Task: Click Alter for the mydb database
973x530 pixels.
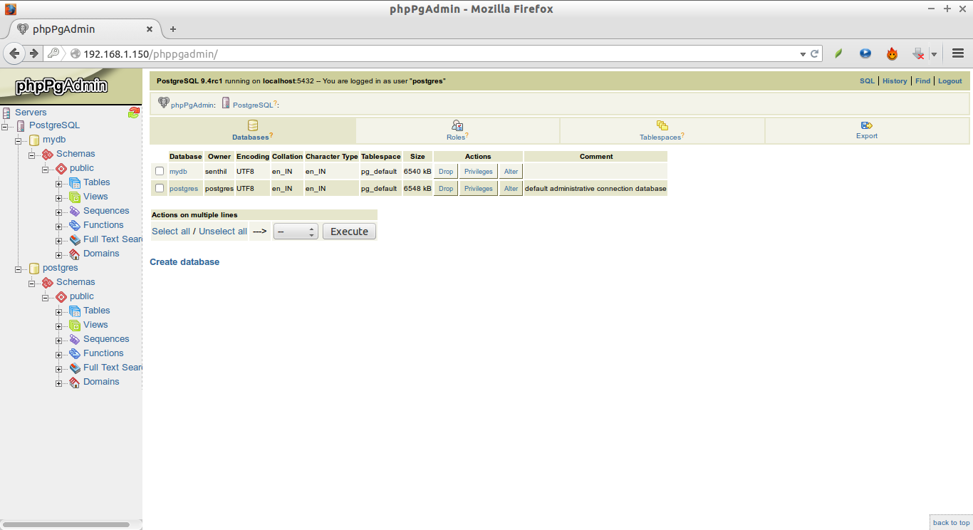Action: click(x=511, y=172)
